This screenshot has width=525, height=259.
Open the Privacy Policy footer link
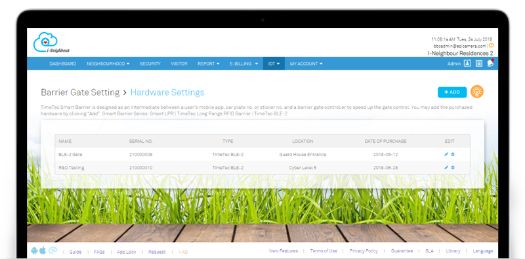click(364, 251)
